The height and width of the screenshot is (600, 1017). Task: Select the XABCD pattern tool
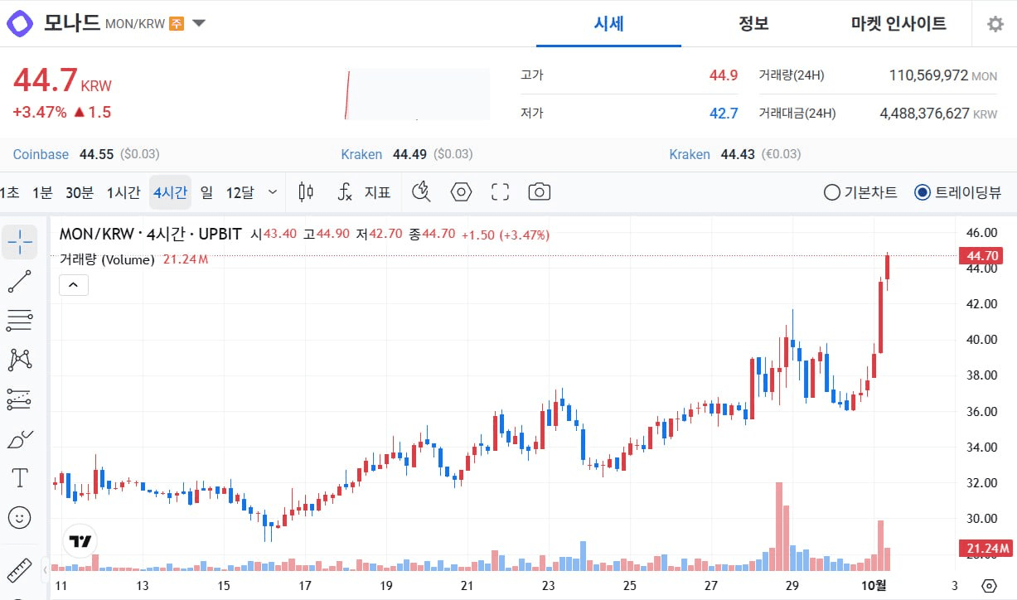(20, 360)
